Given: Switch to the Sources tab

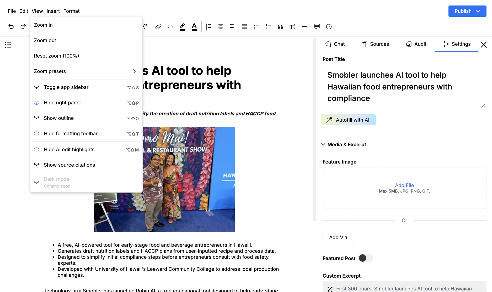Looking at the screenshot, I should click(375, 44).
